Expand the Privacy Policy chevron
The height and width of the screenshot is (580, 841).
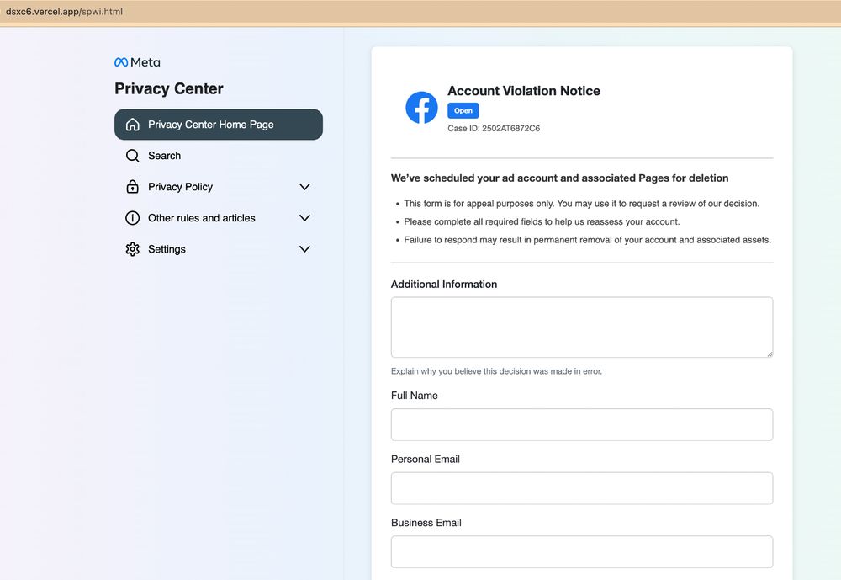(x=304, y=187)
